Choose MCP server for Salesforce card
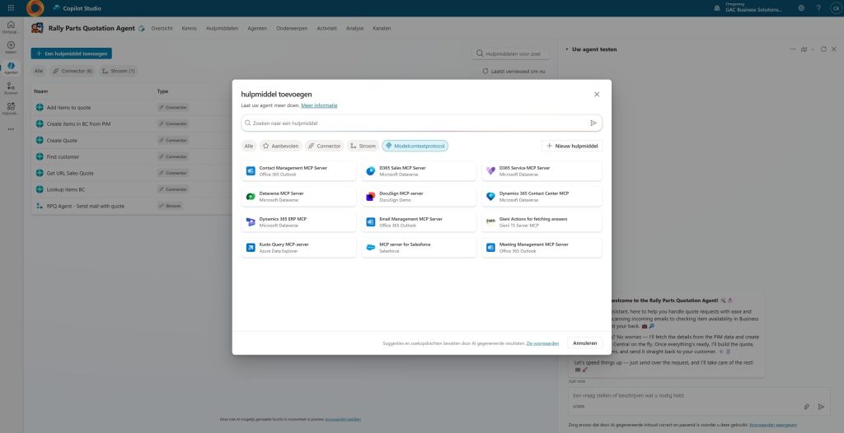This screenshot has height=433, width=844. point(419,248)
